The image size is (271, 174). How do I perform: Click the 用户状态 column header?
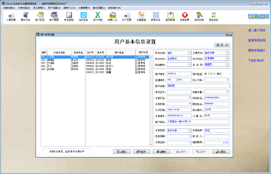[x=143, y=53]
